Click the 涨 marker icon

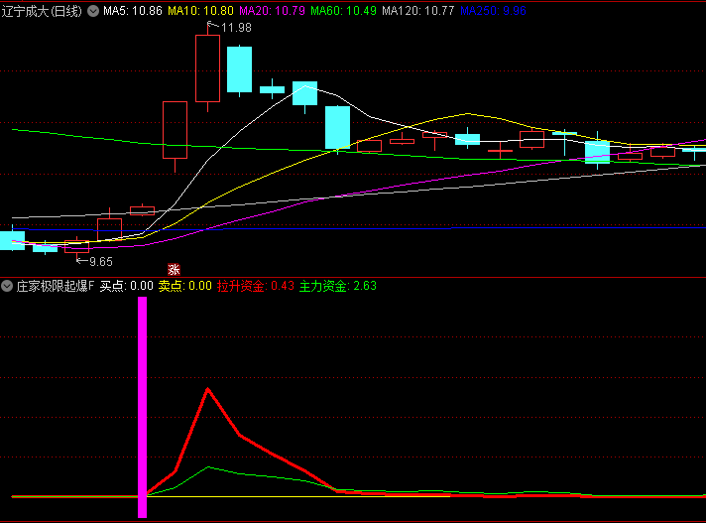pyautogui.click(x=174, y=269)
